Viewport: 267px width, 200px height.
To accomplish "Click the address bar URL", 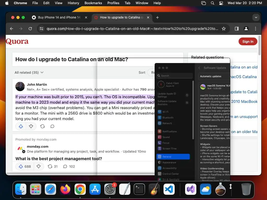I will pyautogui.click(x=132, y=29).
